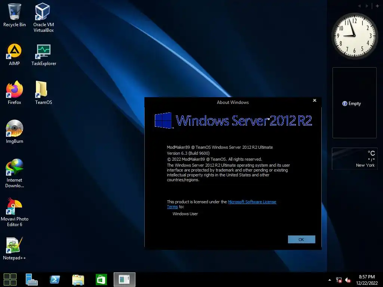Open Microsoft Software License Terms link

pyautogui.click(x=252, y=202)
